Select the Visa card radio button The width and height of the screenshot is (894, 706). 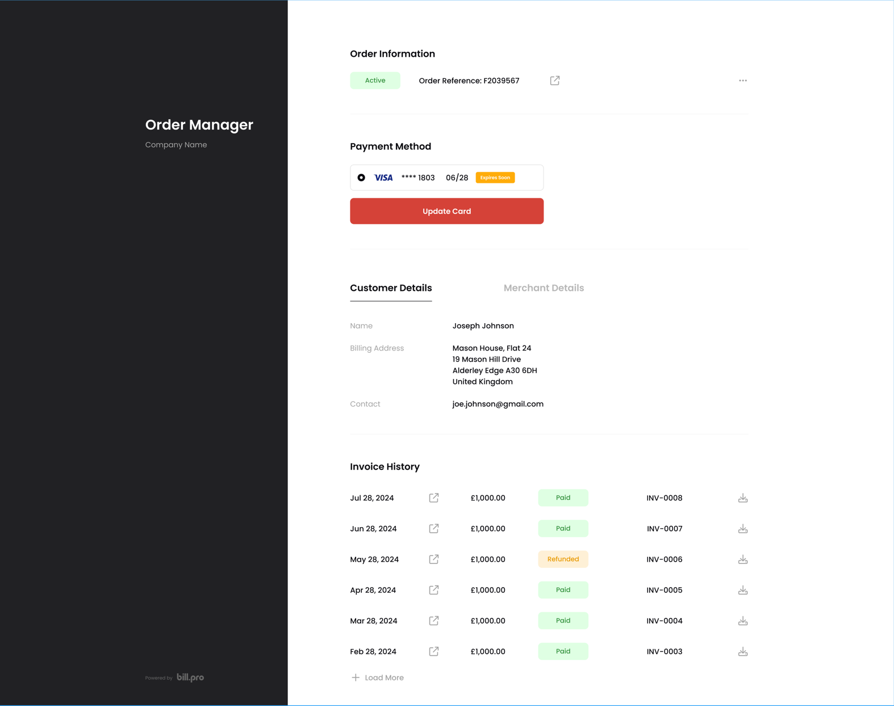coord(361,178)
